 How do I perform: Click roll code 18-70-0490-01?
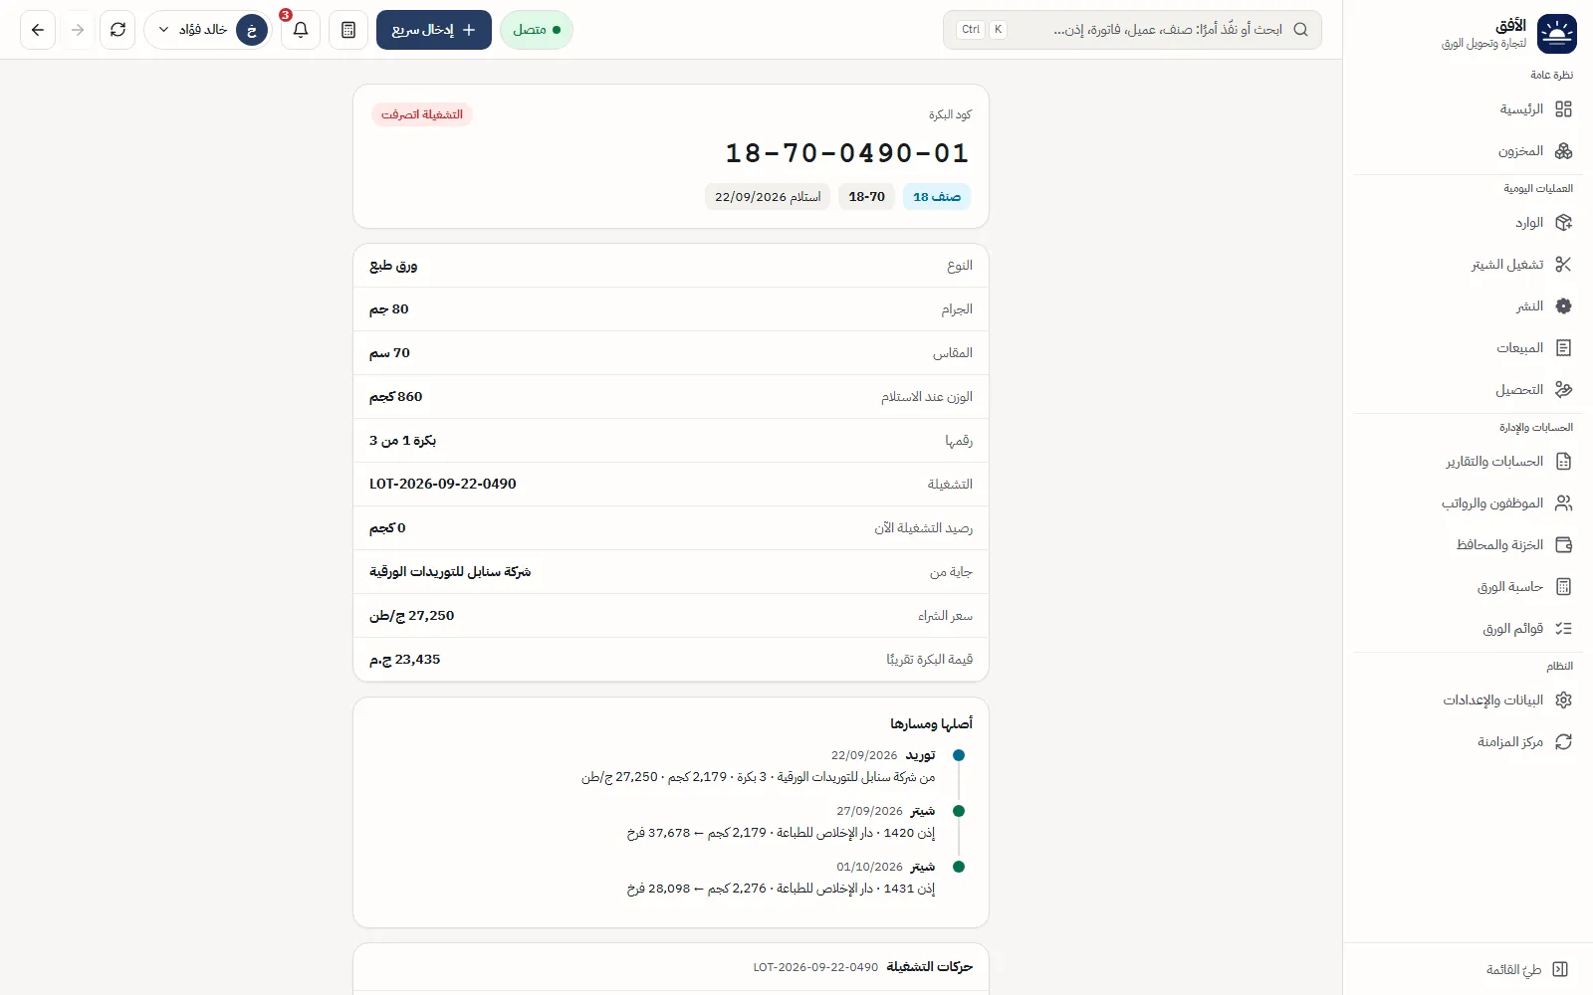tap(847, 153)
